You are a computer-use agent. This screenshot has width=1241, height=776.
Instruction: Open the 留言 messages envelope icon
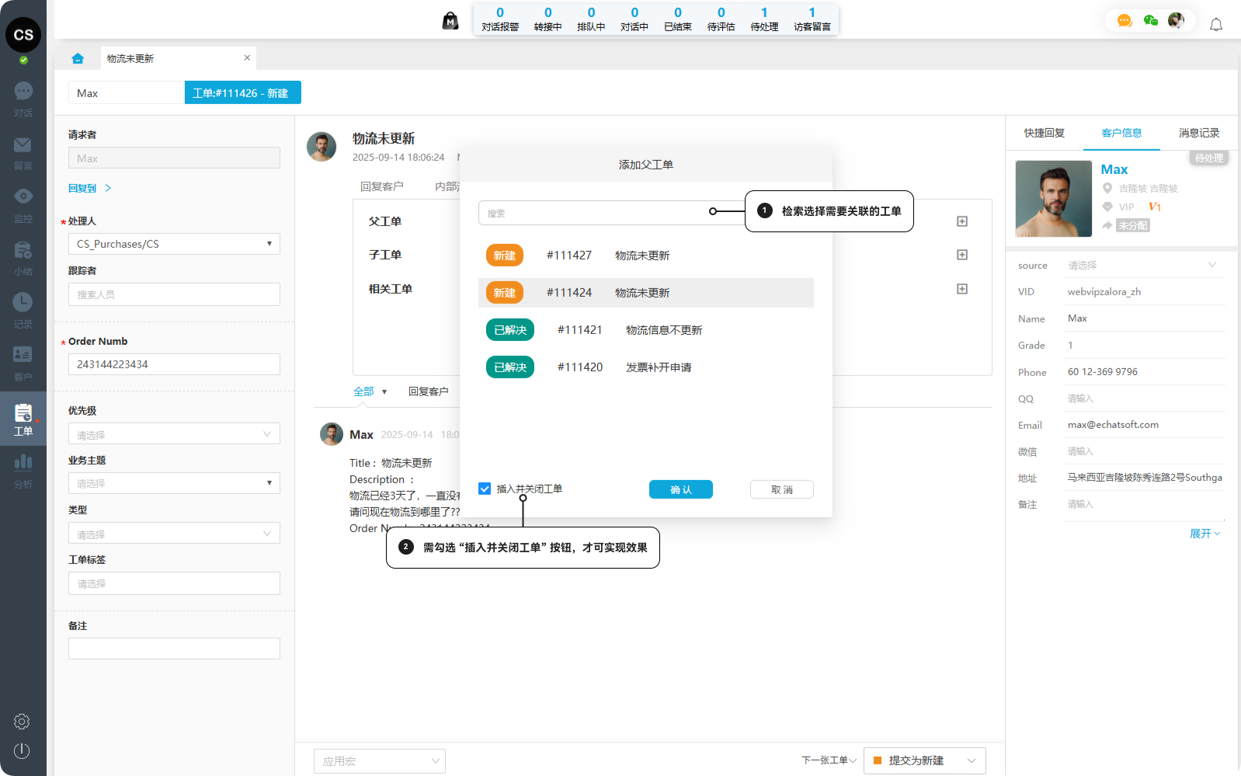coord(23,145)
